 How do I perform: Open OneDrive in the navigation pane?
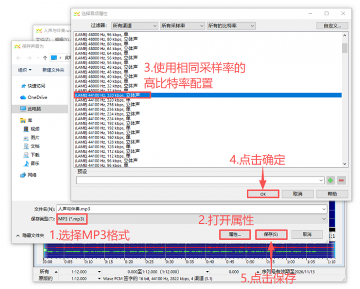(34, 97)
